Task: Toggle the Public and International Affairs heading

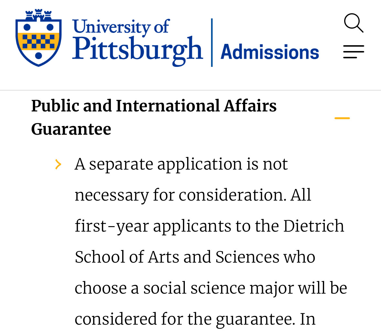Action: (154, 117)
